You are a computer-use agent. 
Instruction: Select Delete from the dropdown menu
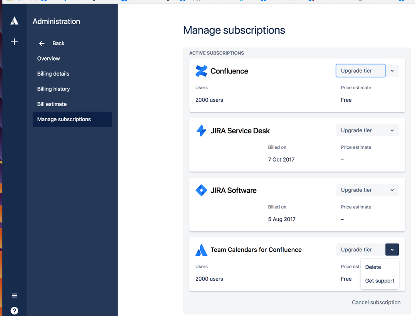tap(373, 267)
